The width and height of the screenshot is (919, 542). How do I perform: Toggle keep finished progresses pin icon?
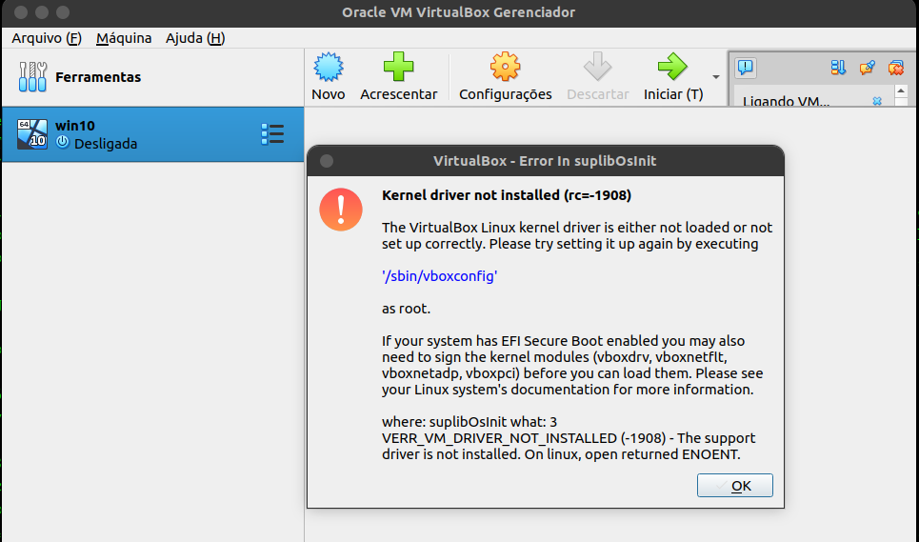[x=867, y=68]
